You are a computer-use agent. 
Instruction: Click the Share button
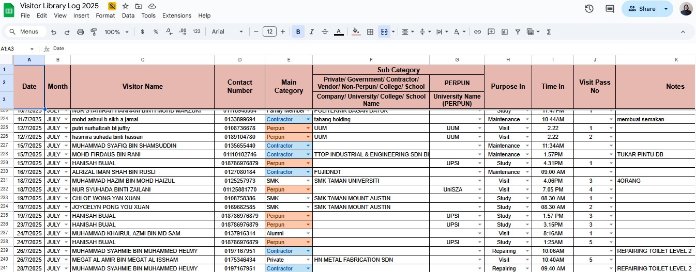click(x=641, y=9)
